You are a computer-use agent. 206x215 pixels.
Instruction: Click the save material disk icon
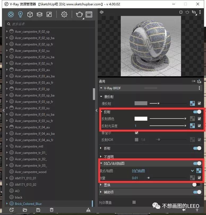38,210
